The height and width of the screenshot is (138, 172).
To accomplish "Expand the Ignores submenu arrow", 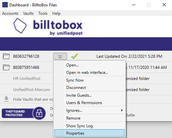I will point(122,110).
